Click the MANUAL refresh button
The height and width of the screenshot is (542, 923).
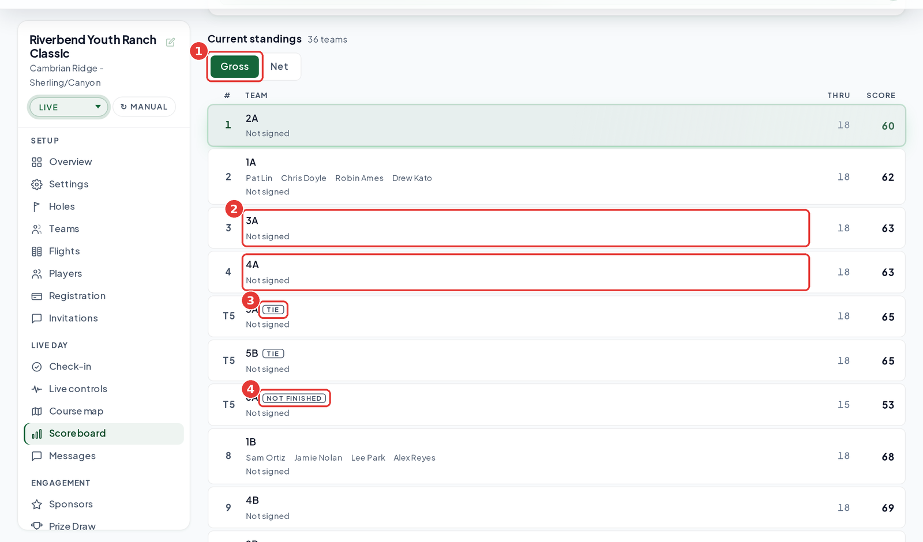tap(144, 107)
